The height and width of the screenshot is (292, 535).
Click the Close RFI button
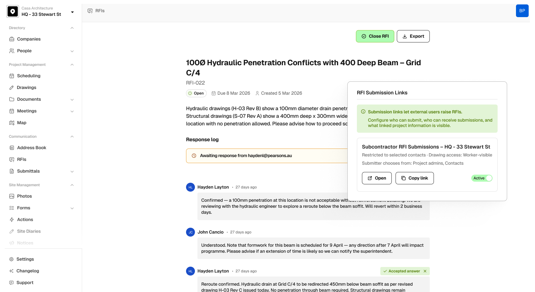375,36
